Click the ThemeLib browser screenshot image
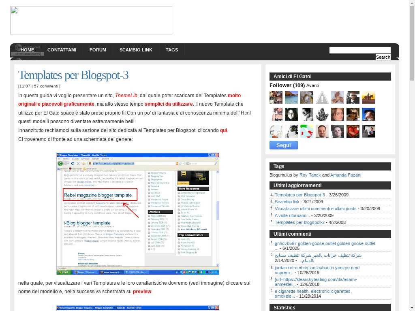The height and width of the screenshot is (311, 415). pyautogui.click(x=138, y=214)
